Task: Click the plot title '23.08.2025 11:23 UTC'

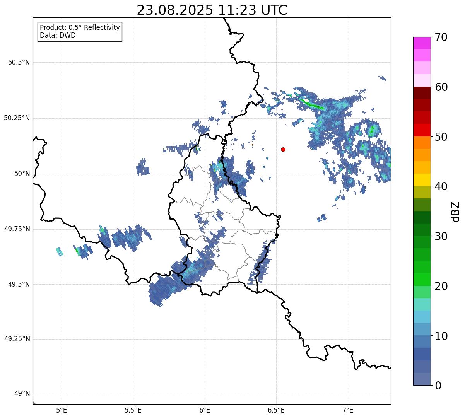Action: coord(212,10)
